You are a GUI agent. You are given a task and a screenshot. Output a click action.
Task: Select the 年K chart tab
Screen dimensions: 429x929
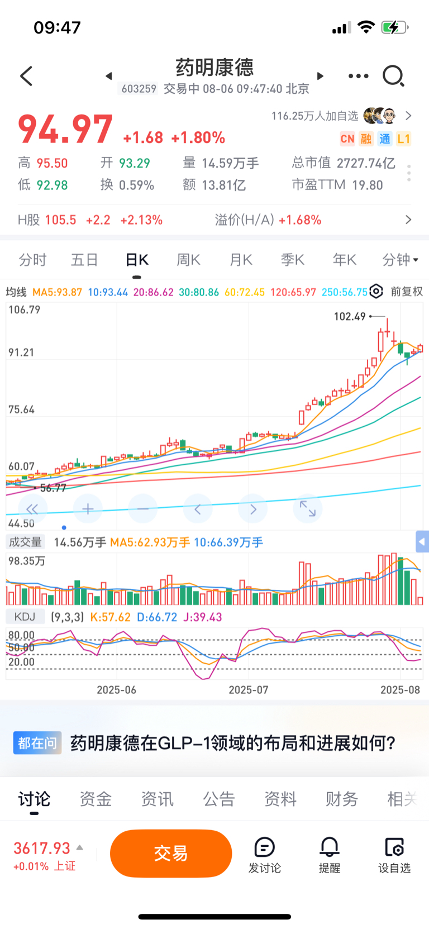[345, 260]
